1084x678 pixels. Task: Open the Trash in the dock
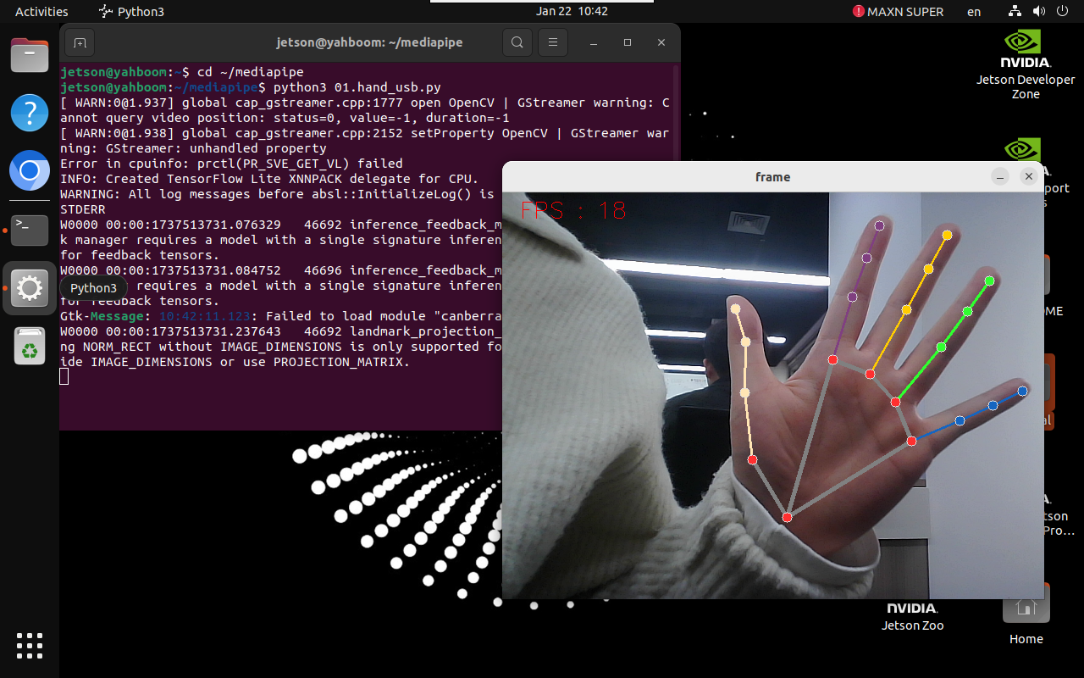[x=30, y=346]
